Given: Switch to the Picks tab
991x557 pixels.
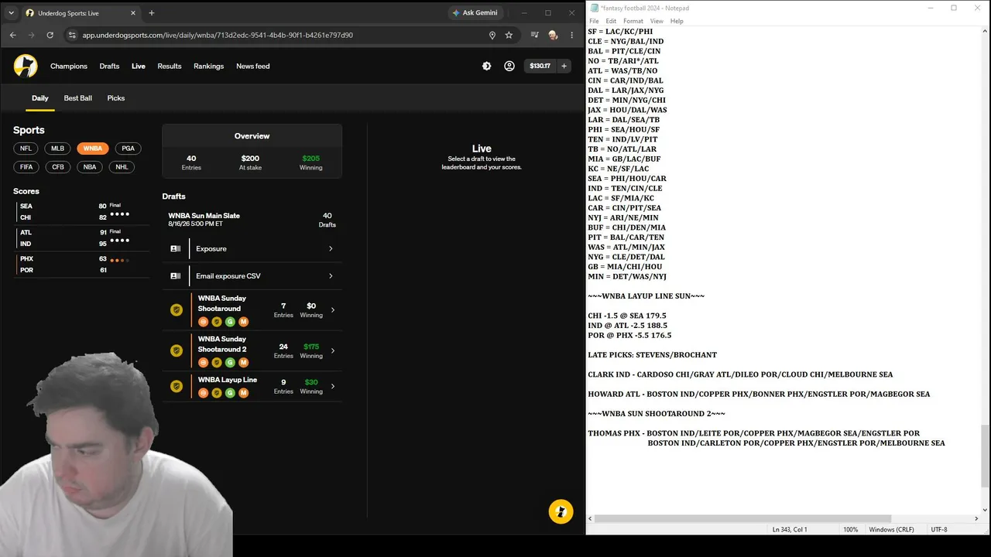Looking at the screenshot, I should click(x=116, y=98).
